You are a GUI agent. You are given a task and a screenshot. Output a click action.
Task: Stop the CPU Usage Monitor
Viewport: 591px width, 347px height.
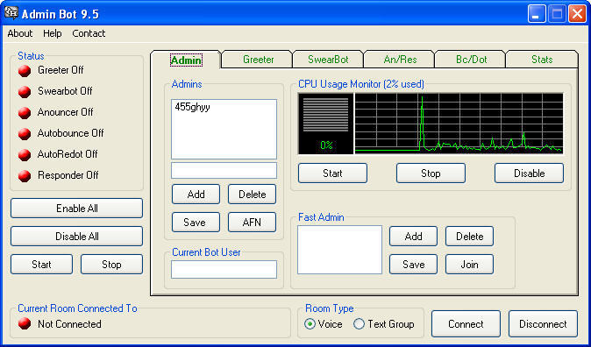[x=431, y=173]
